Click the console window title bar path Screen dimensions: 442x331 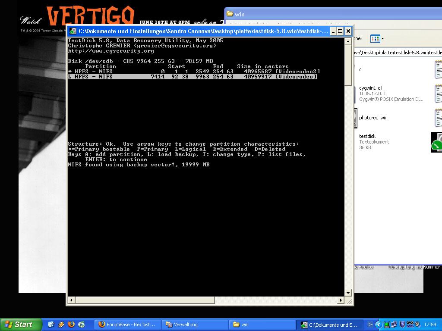point(203,31)
